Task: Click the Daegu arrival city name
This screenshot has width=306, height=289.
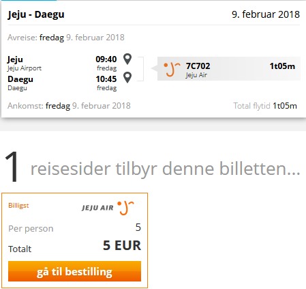Action: tap(20, 79)
